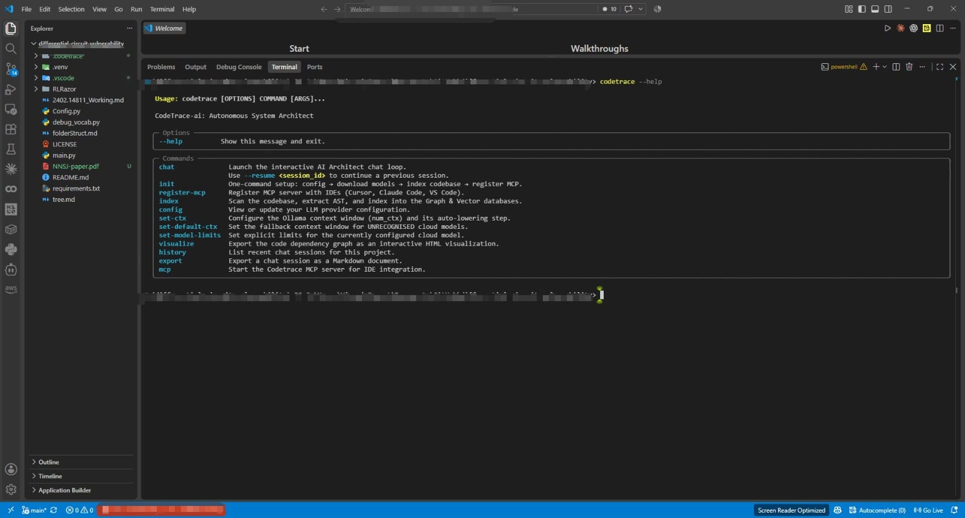Open the notifications bell
Screen dimensions: 965x518
954,510
